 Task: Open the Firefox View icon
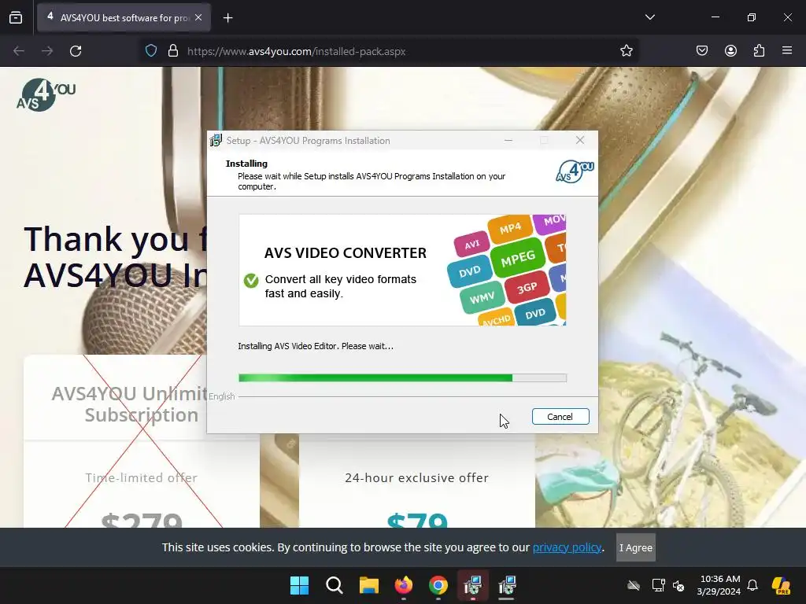(x=16, y=17)
